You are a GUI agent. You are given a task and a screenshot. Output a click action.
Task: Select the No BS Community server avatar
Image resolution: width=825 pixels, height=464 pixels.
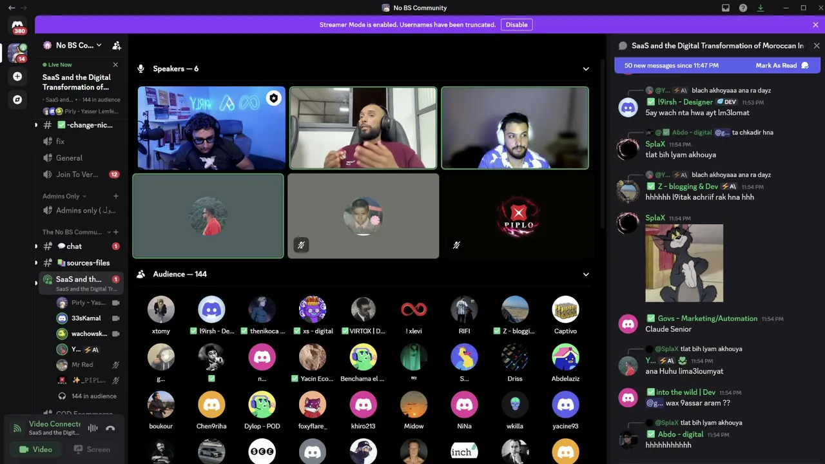(x=17, y=53)
